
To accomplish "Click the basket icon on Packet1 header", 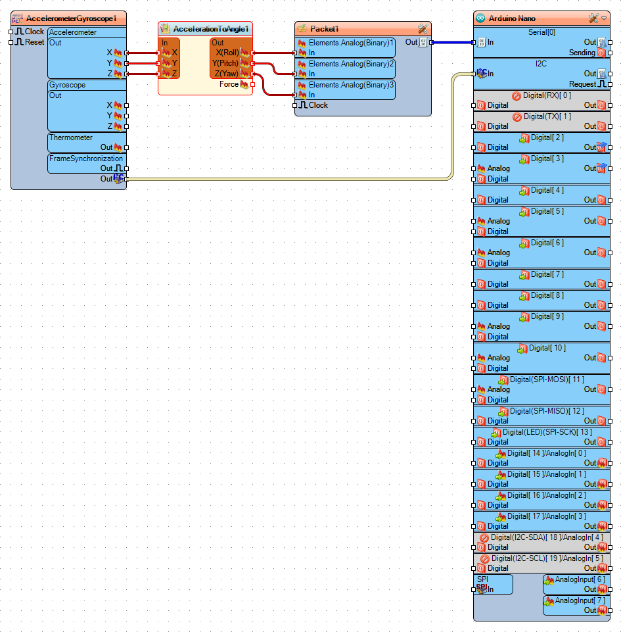I will coord(302,28).
